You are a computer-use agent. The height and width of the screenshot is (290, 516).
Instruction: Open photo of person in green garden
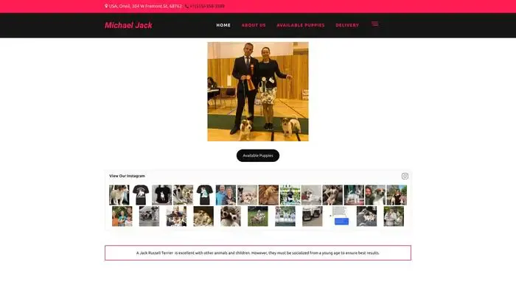click(x=290, y=195)
